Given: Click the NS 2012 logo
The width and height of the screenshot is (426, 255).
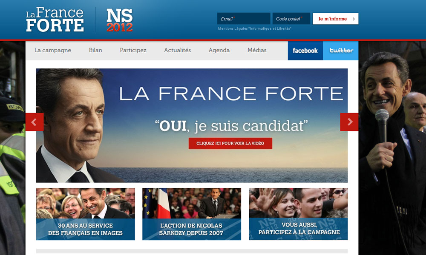Looking at the screenshot, I should point(120,20).
